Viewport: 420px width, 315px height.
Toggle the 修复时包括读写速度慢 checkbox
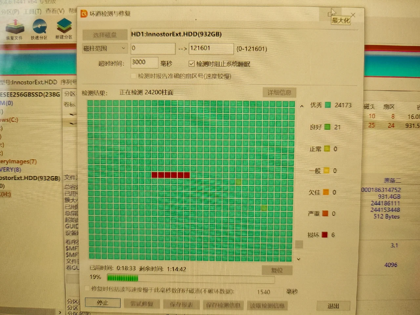[87, 288]
